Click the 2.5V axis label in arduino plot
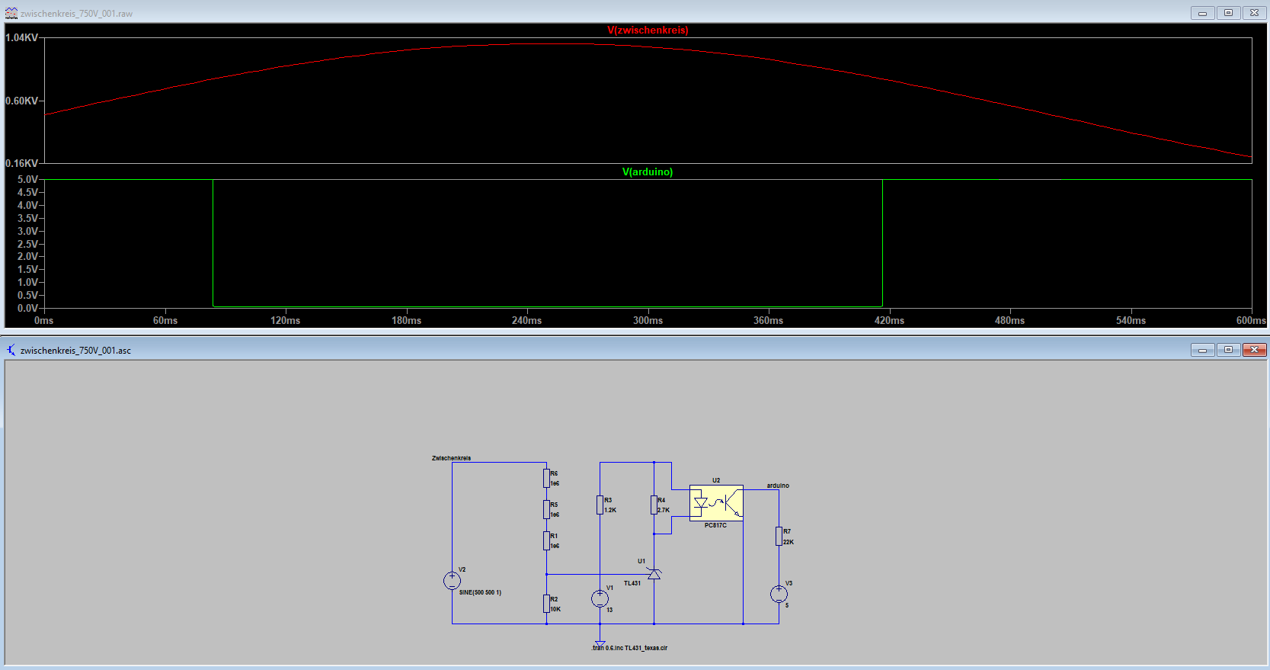Image resolution: width=1270 pixels, height=670 pixels. [x=27, y=244]
